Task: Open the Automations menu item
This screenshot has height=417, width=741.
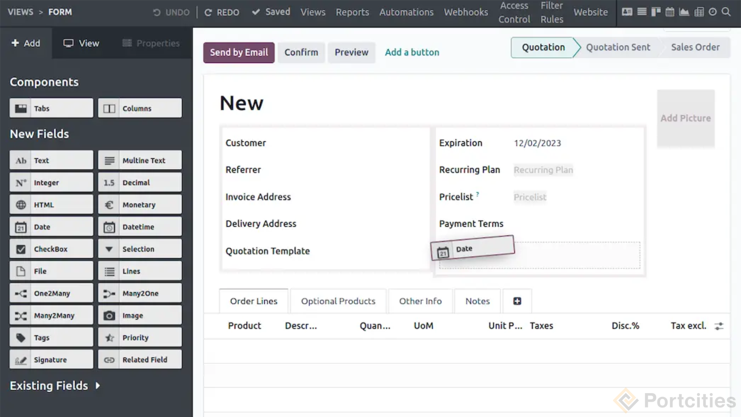Action: pyautogui.click(x=406, y=12)
